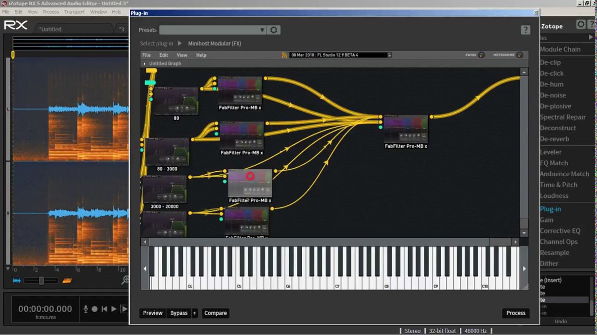Click graph horizontal scroll right arrow
This screenshot has height=335, width=597.
(x=515, y=242)
